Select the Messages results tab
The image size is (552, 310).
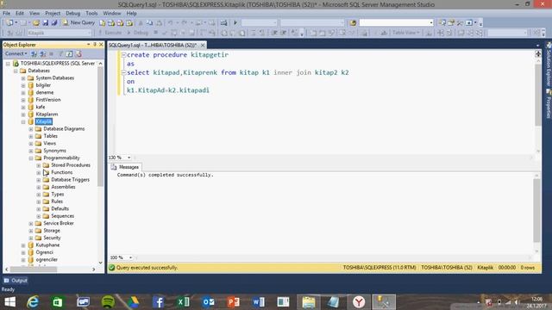point(125,167)
